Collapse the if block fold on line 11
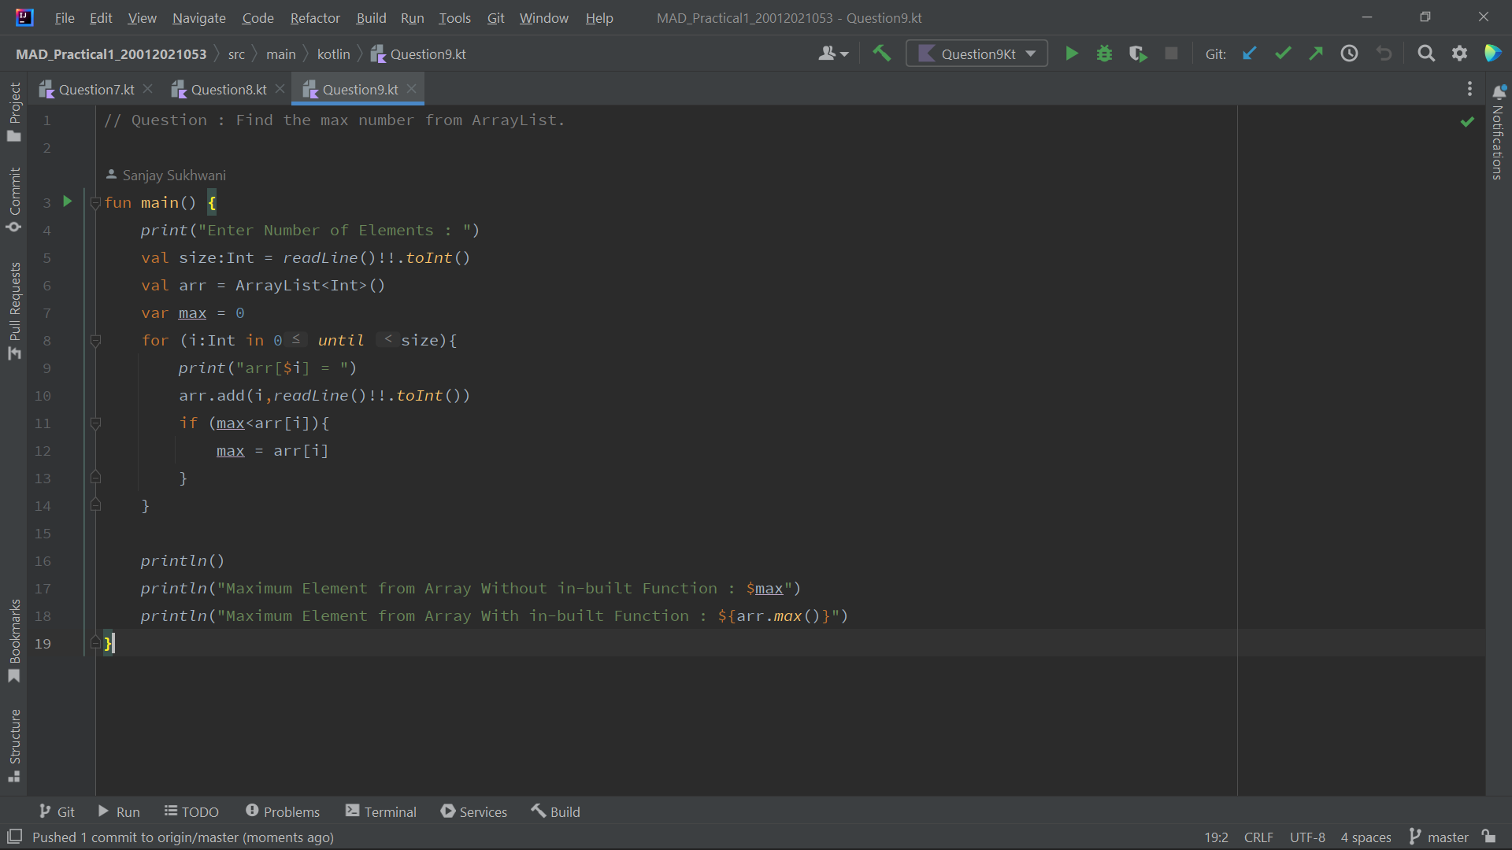The height and width of the screenshot is (850, 1512). coord(95,423)
